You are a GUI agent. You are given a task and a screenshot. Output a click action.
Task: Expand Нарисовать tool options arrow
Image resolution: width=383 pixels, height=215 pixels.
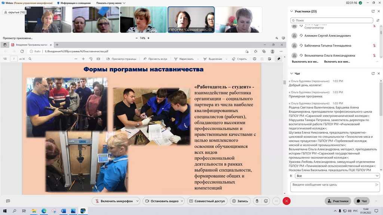coord(198,59)
